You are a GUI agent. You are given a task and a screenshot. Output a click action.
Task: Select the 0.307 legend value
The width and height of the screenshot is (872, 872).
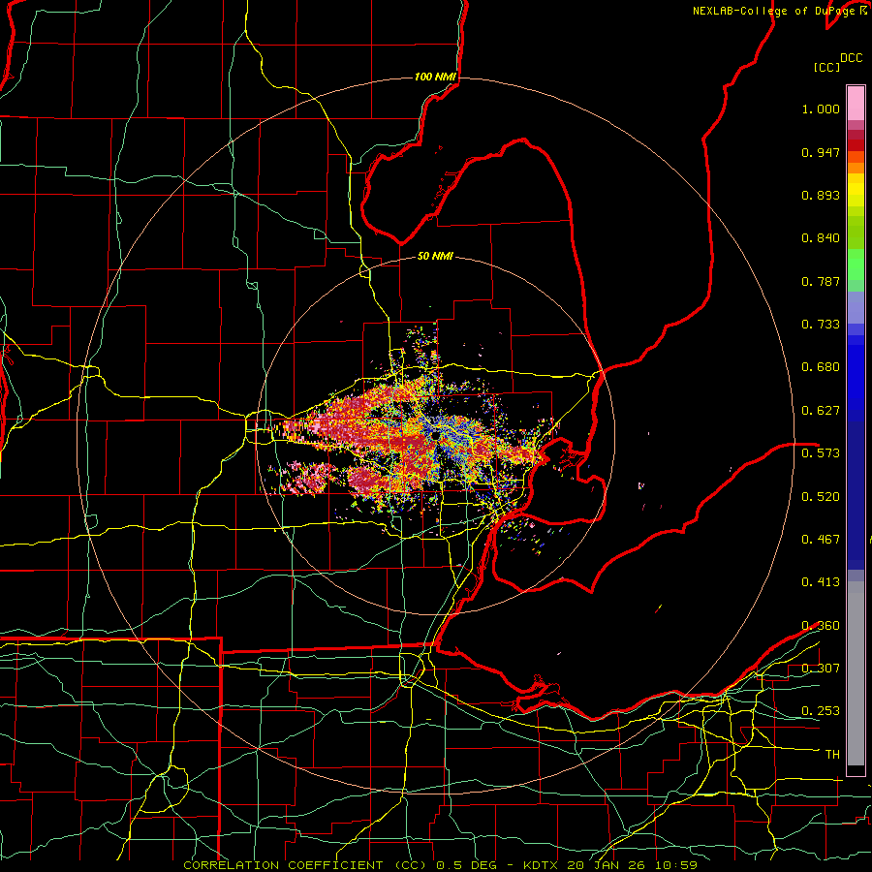(821, 669)
